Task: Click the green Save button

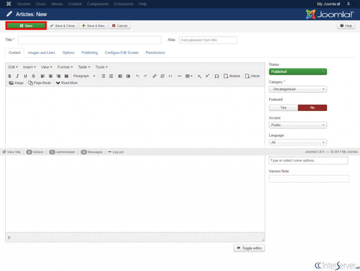Action: pyautogui.click(x=26, y=26)
